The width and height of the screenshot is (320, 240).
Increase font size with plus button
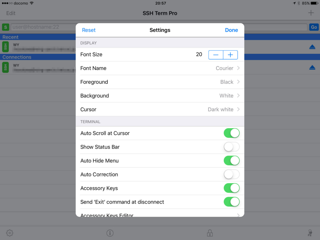tap(230, 55)
